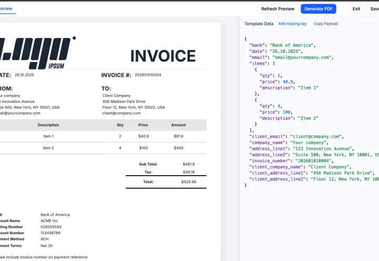The image size is (379, 261).
Task: Click the "invoice_number" line in the JSON
Action: pyautogui.click(x=291, y=161)
